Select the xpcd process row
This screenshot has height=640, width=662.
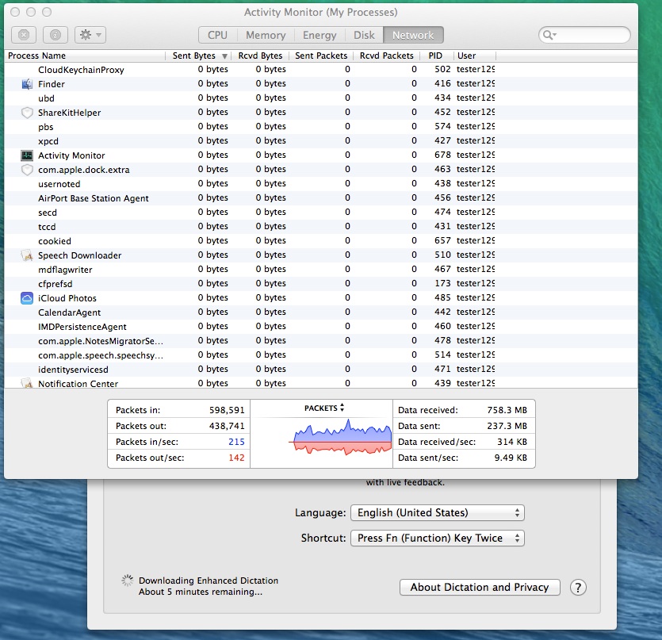(321, 141)
